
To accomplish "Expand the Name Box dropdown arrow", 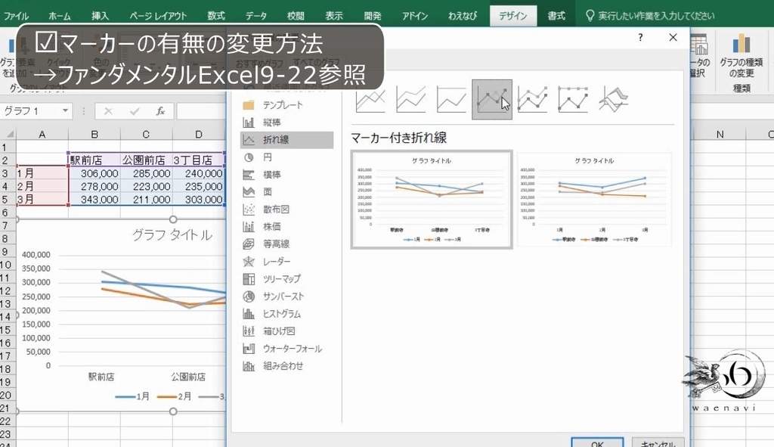I will pyautogui.click(x=65, y=110).
